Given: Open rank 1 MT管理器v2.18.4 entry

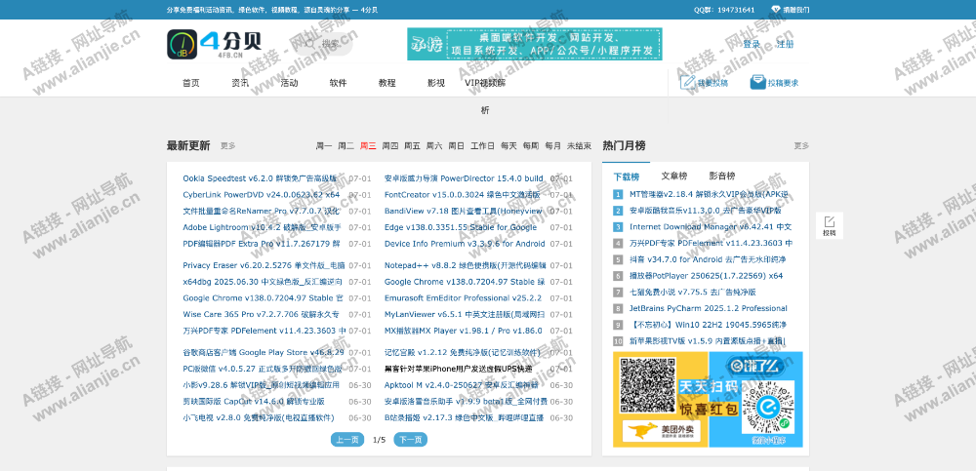Looking at the screenshot, I should pos(709,194).
